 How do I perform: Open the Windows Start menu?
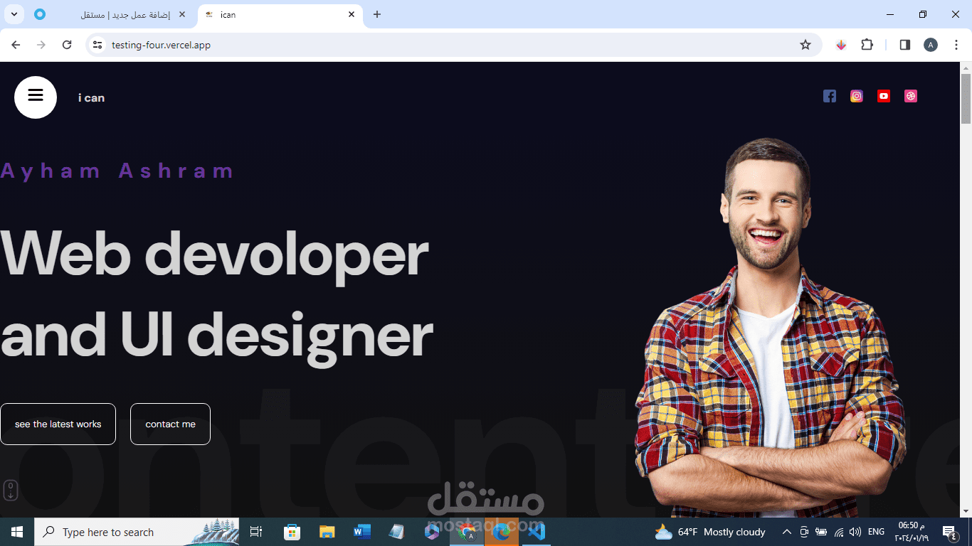17,532
